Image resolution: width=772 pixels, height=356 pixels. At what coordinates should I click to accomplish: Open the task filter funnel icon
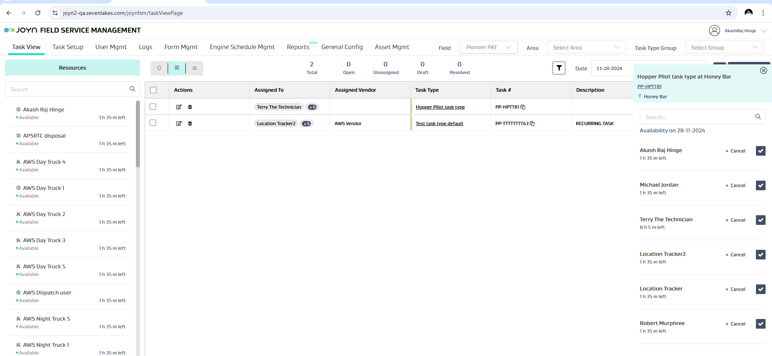tap(558, 68)
